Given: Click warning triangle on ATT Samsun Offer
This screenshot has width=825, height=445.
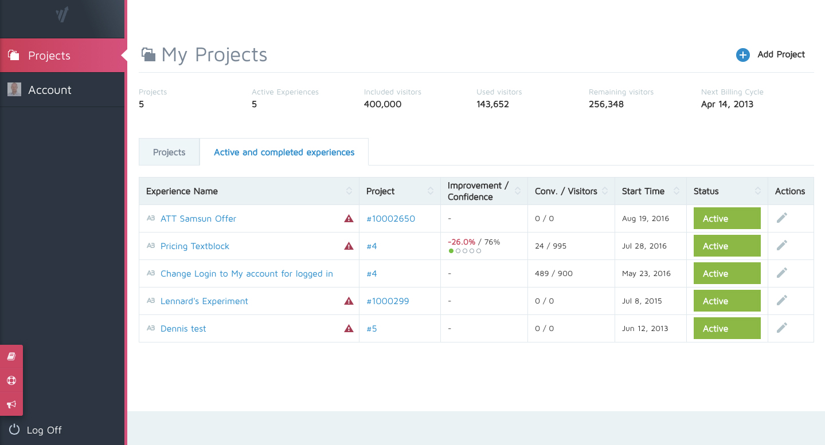Looking at the screenshot, I should tap(349, 218).
